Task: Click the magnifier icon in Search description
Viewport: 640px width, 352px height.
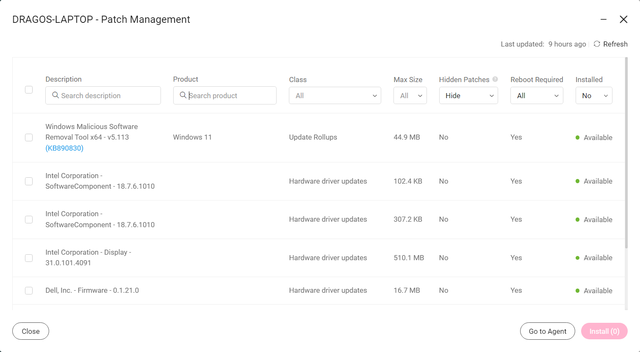Action: tap(55, 95)
